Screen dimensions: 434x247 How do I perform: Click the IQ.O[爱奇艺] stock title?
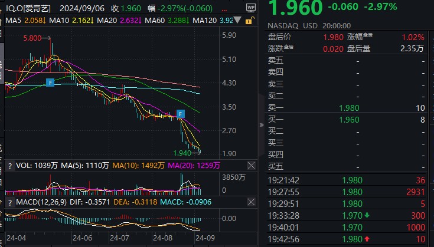28,9
